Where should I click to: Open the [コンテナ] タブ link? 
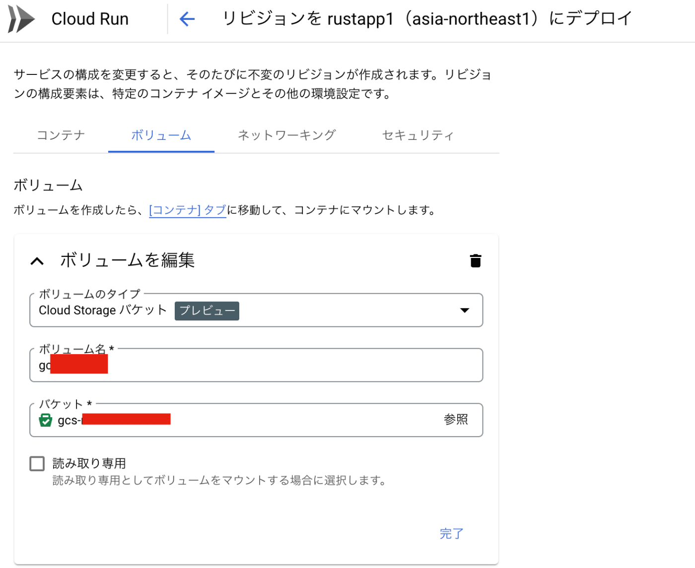point(188,210)
